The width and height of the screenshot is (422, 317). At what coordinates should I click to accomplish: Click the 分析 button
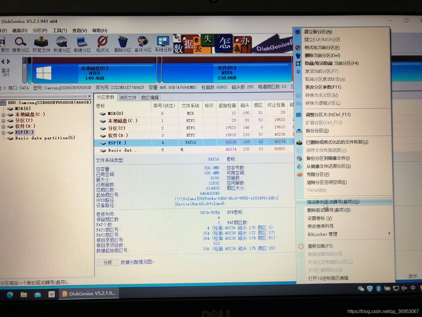(x=108, y=262)
